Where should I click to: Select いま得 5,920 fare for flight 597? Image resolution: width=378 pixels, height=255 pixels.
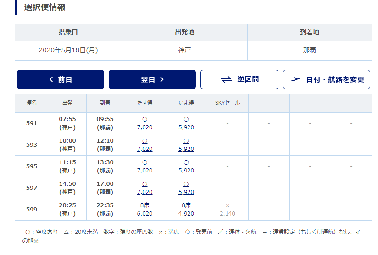tap(186, 192)
